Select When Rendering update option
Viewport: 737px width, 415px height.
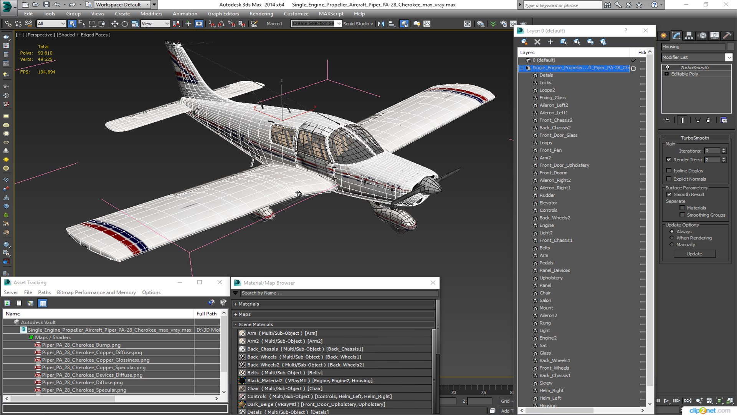coord(672,238)
